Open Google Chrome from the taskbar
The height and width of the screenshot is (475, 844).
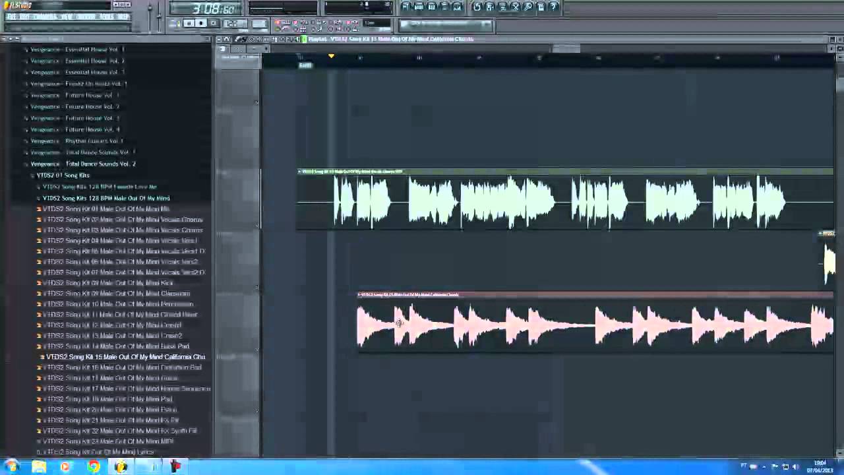point(94,467)
